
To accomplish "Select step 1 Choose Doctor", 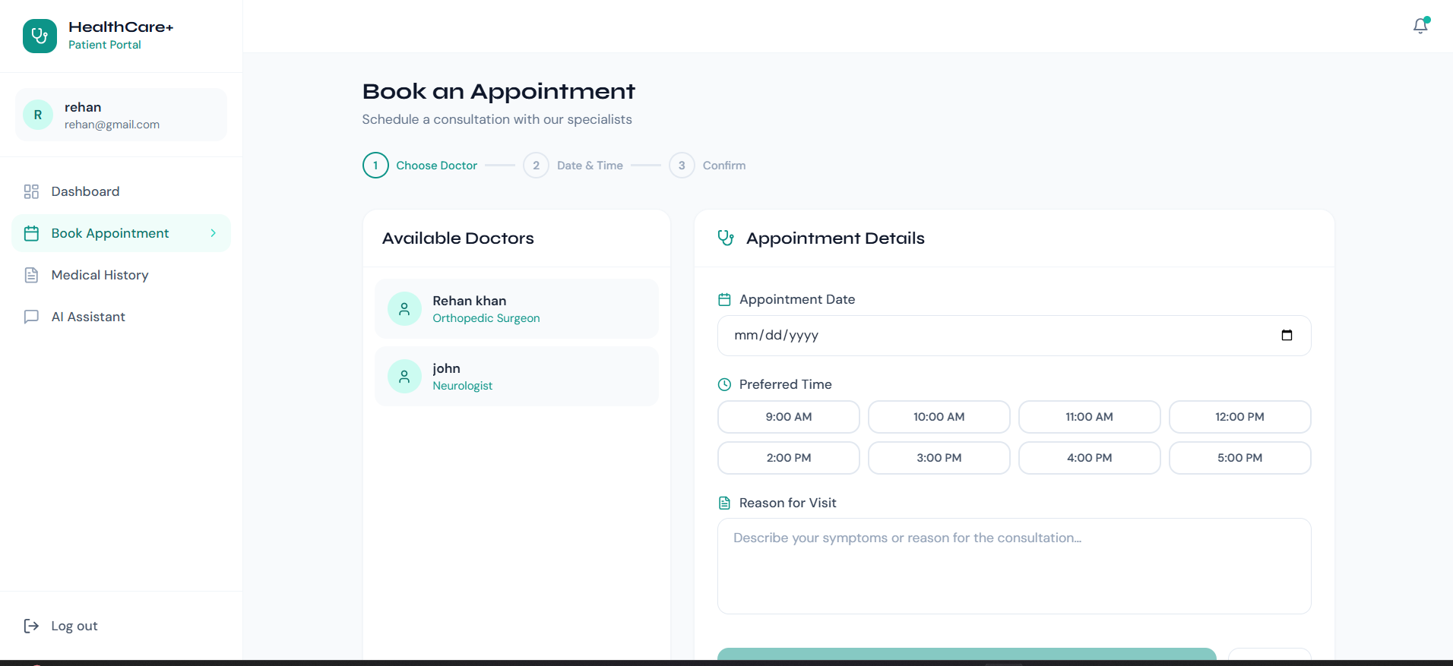I will (420, 166).
